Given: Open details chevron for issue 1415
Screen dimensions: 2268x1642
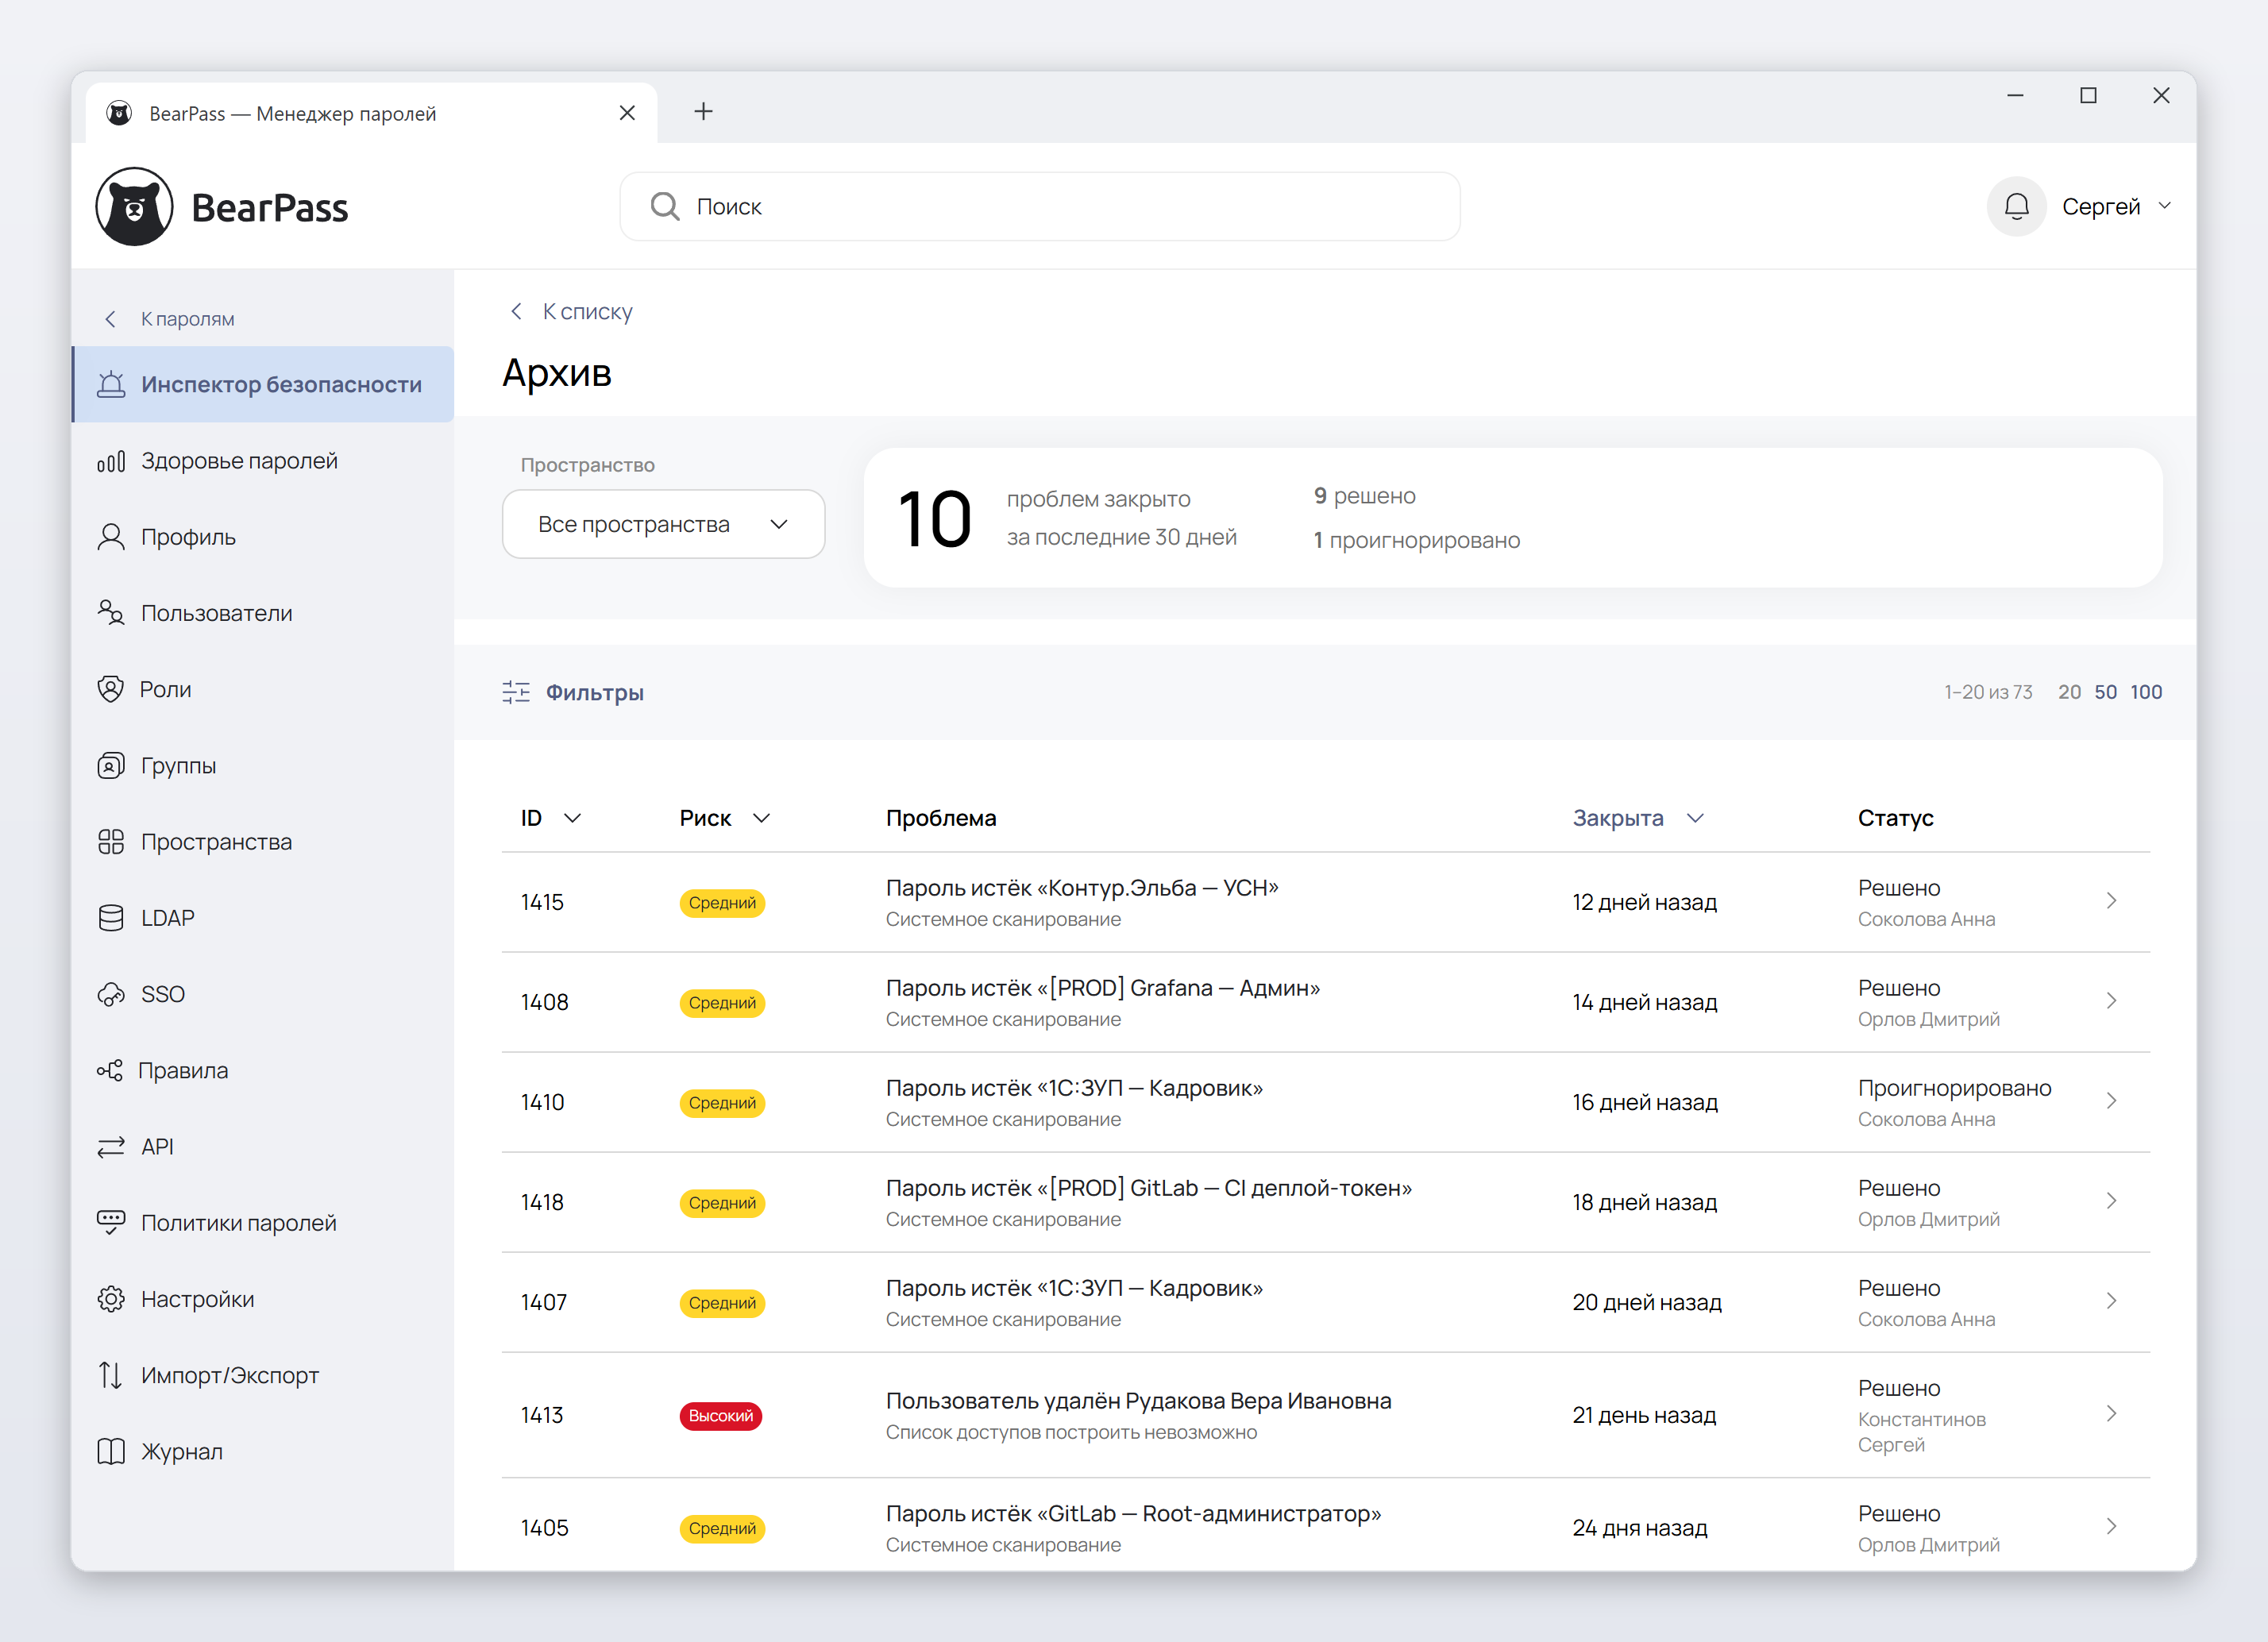Looking at the screenshot, I should (2112, 901).
